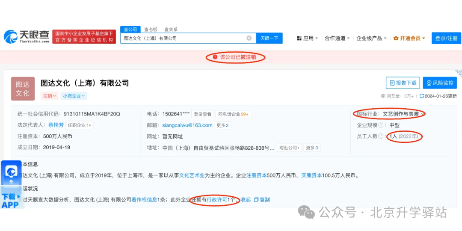Click the 下载APP floating icon
462x231 pixels.
point(11,185)
